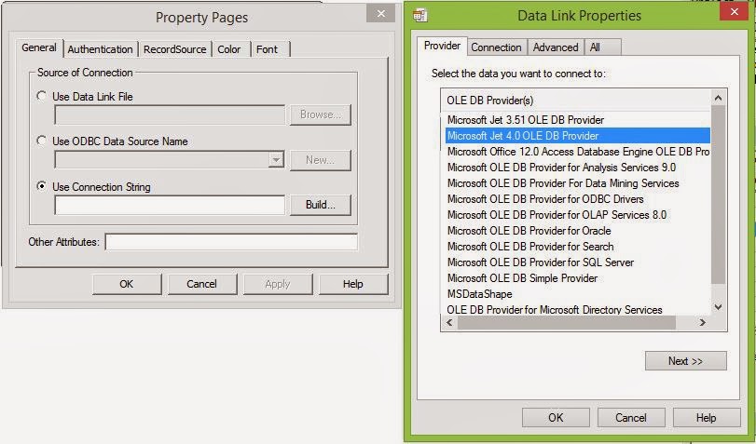Select Microsoft OLE DB Provider for Oracle
Image resolution: width=756 pixels, height=444 pixels.
click(578, 231)
